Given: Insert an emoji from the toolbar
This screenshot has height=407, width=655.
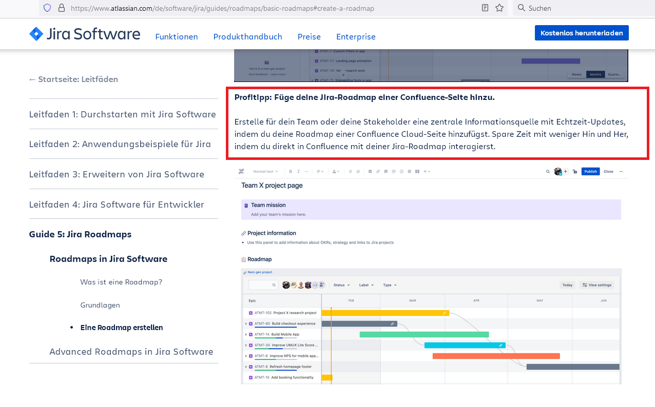Looking at the screenshot, I should [401, 171].
